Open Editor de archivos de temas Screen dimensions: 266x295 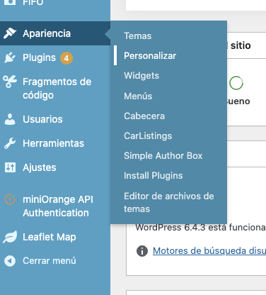coord(169,202)
